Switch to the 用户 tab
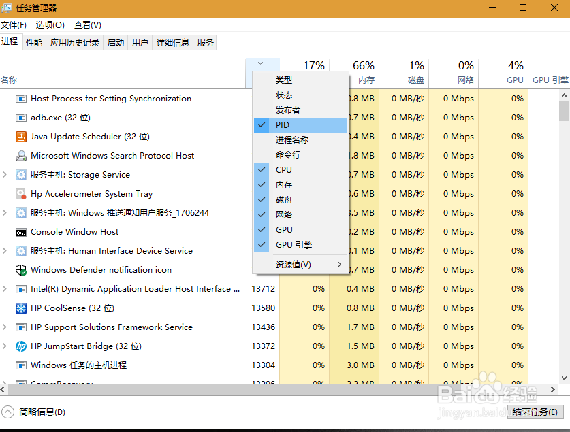 (140, 42)
